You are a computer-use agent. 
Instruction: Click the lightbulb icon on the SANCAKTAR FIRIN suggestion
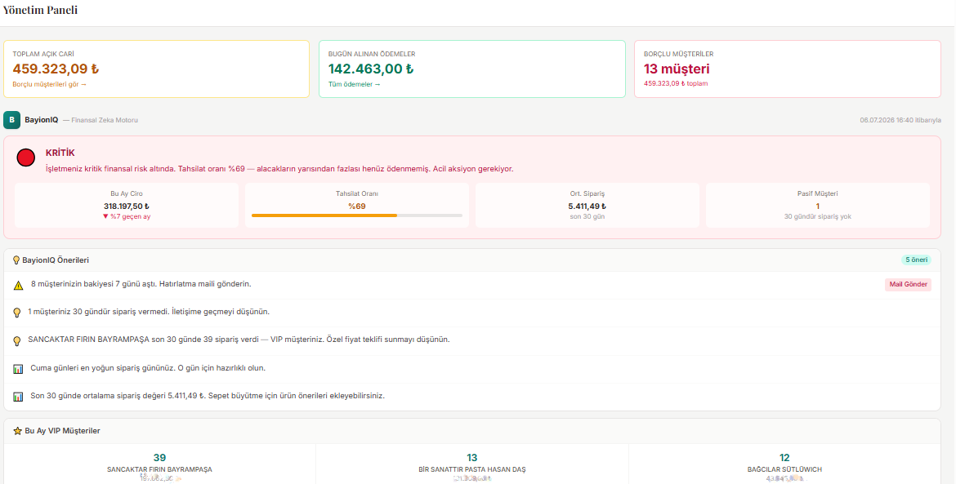coord(17,340)
